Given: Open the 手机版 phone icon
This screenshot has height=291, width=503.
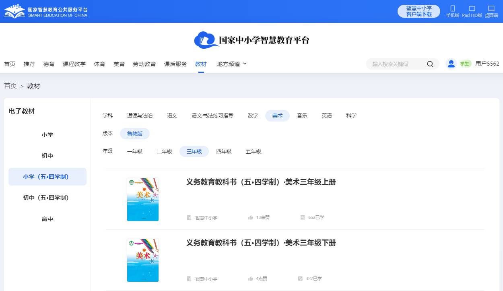Looking at the screenshot, I should coord(452,8).
